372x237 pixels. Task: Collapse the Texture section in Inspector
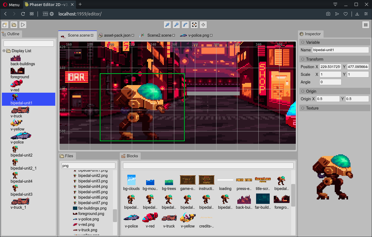pos(303,108)
